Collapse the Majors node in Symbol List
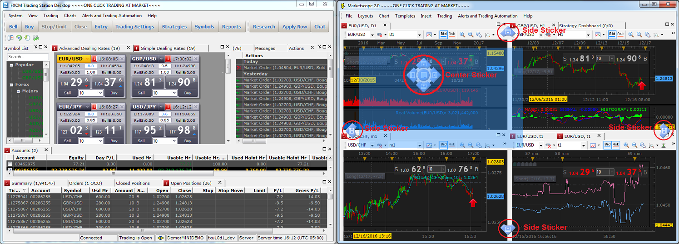Viewport: 679px width, 244px height. coord(18,91)
